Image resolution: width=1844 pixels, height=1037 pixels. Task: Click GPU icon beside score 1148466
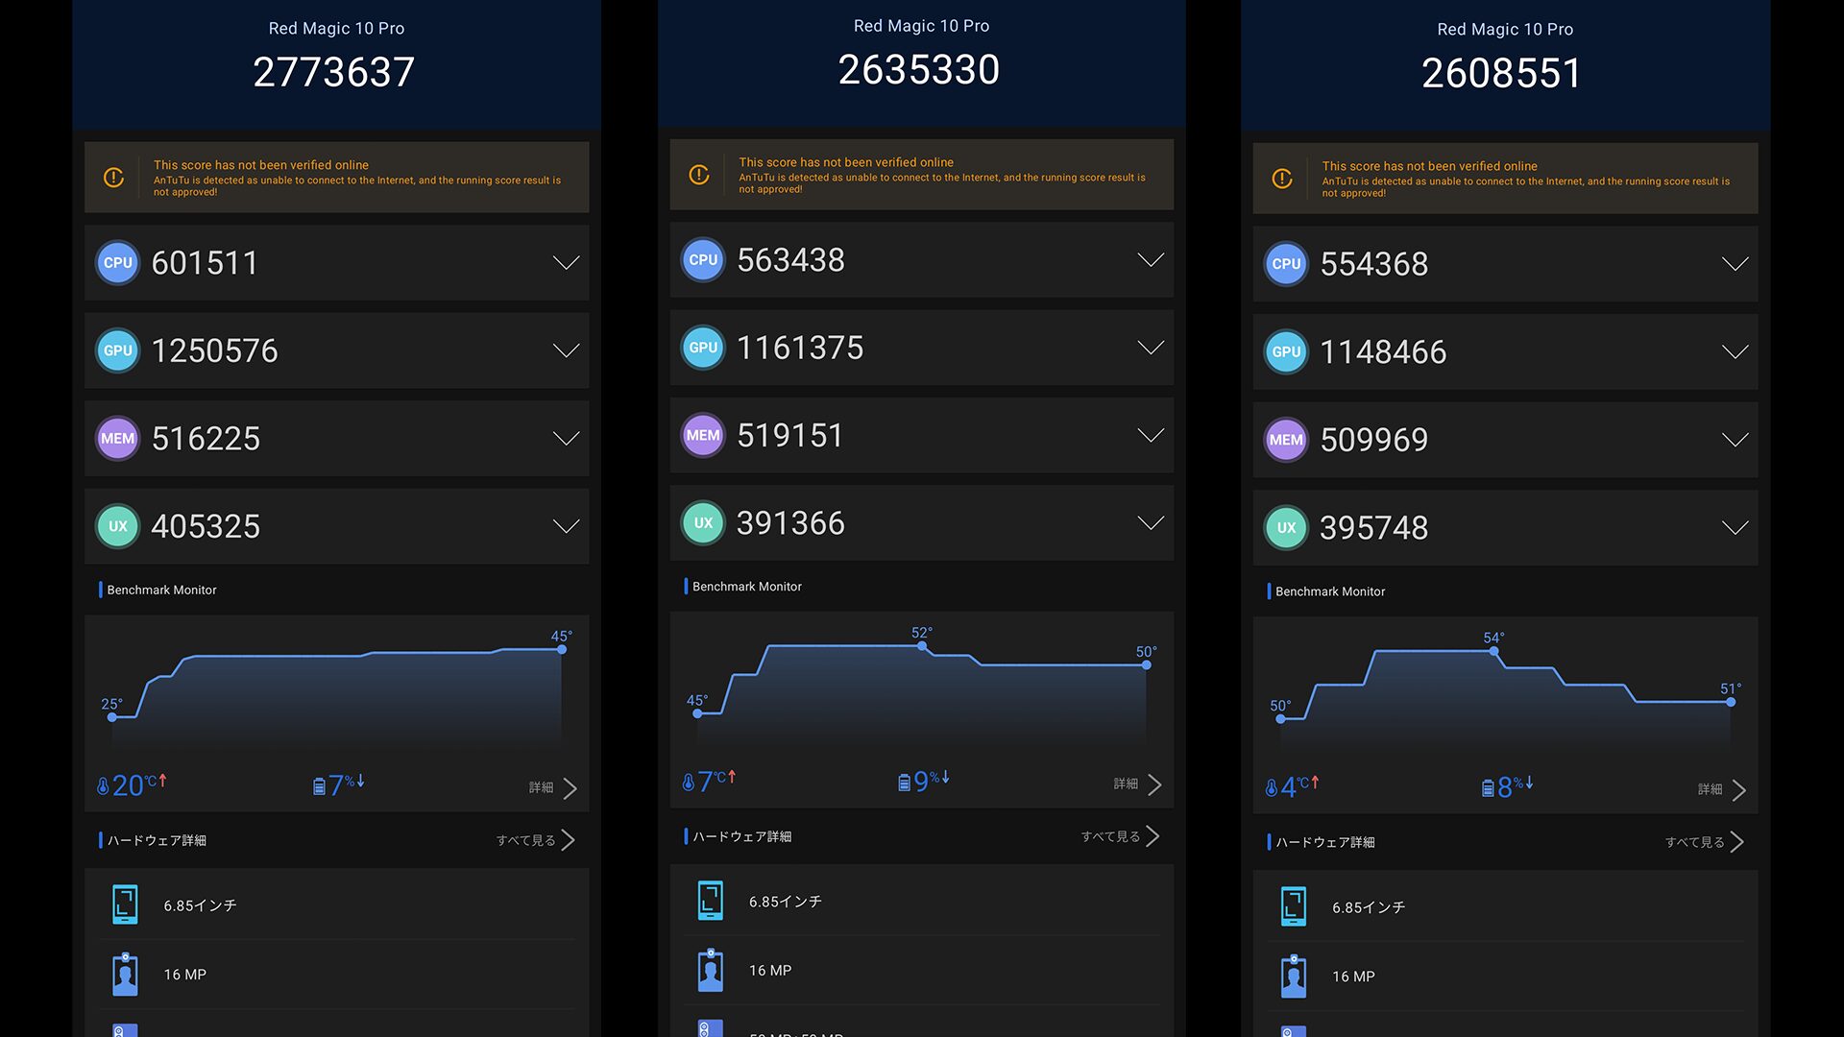(1286, 351)
